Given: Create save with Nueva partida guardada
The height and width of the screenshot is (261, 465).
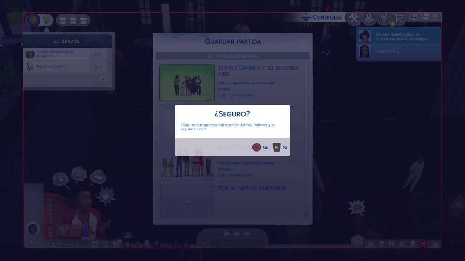Looking at the screenshot, I should [252, 188].
